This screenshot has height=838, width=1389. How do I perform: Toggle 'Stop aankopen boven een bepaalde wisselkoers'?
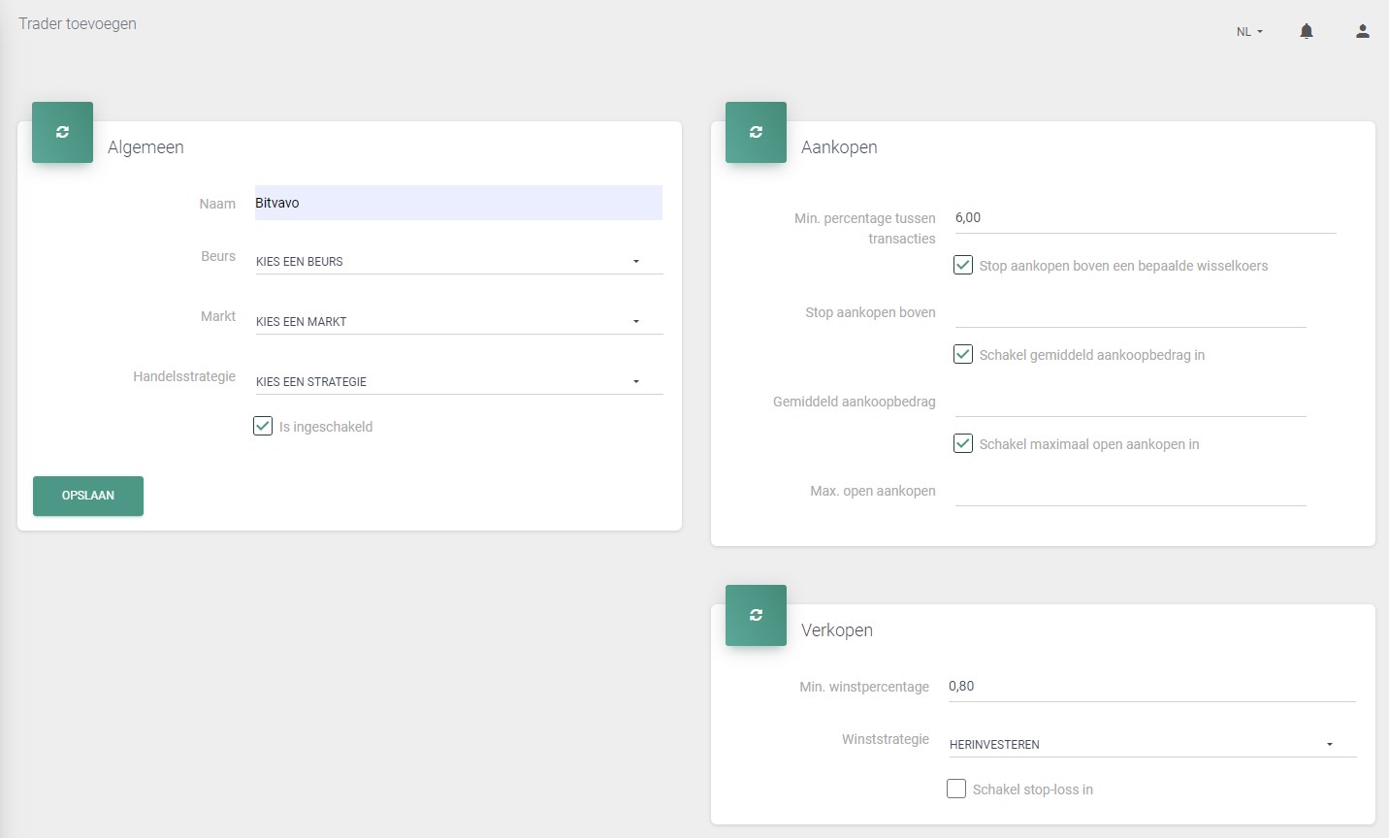click(x=963, y=265)
